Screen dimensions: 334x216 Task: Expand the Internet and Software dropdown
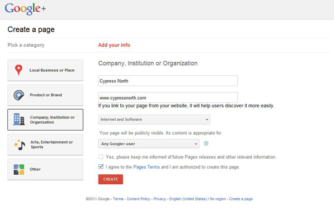(154, 120)
